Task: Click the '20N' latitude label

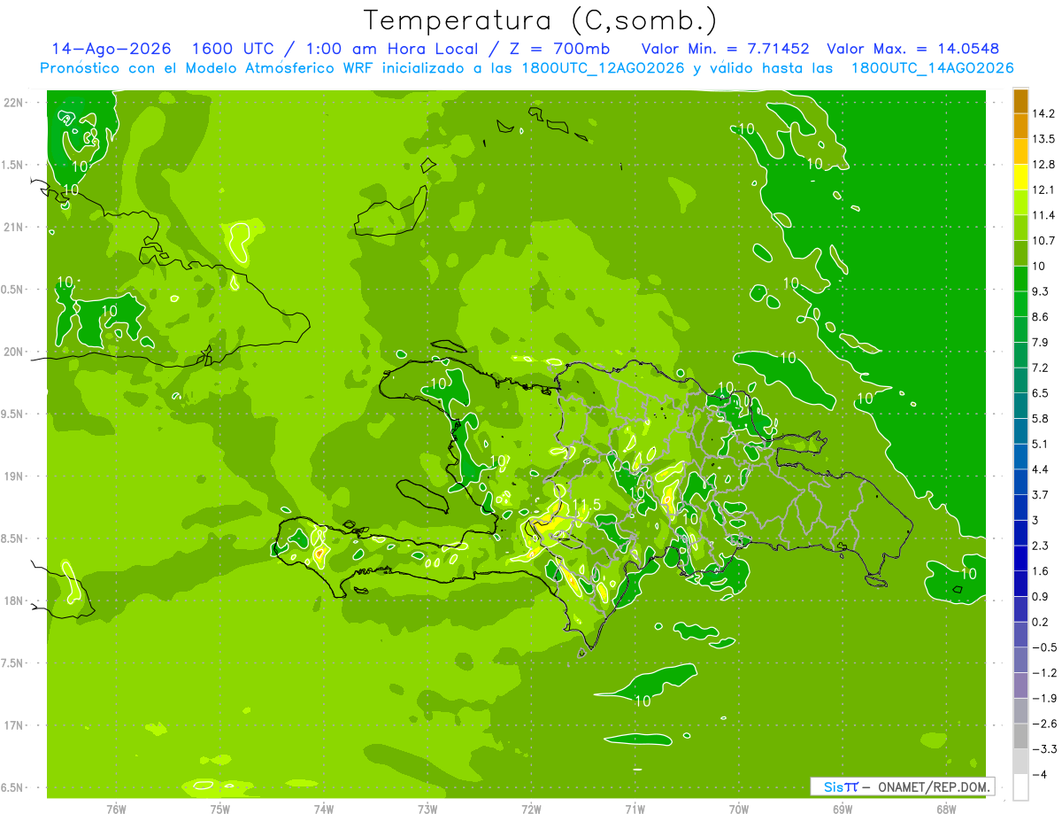Action: coord(13,352)
